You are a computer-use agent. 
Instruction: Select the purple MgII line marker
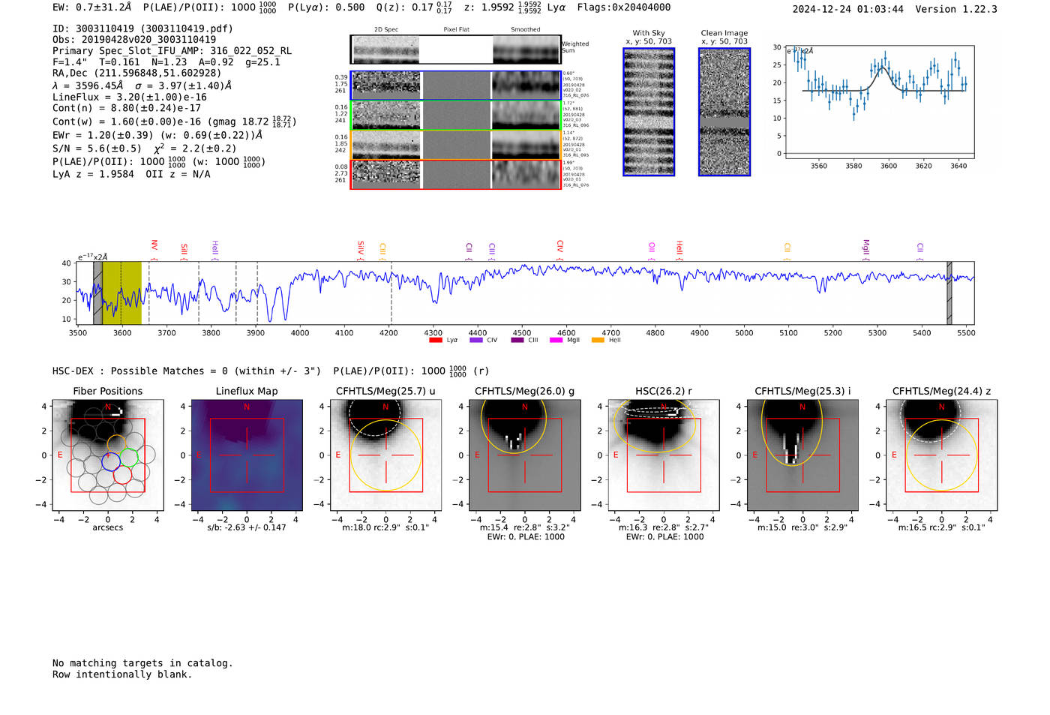click(865, 249)
